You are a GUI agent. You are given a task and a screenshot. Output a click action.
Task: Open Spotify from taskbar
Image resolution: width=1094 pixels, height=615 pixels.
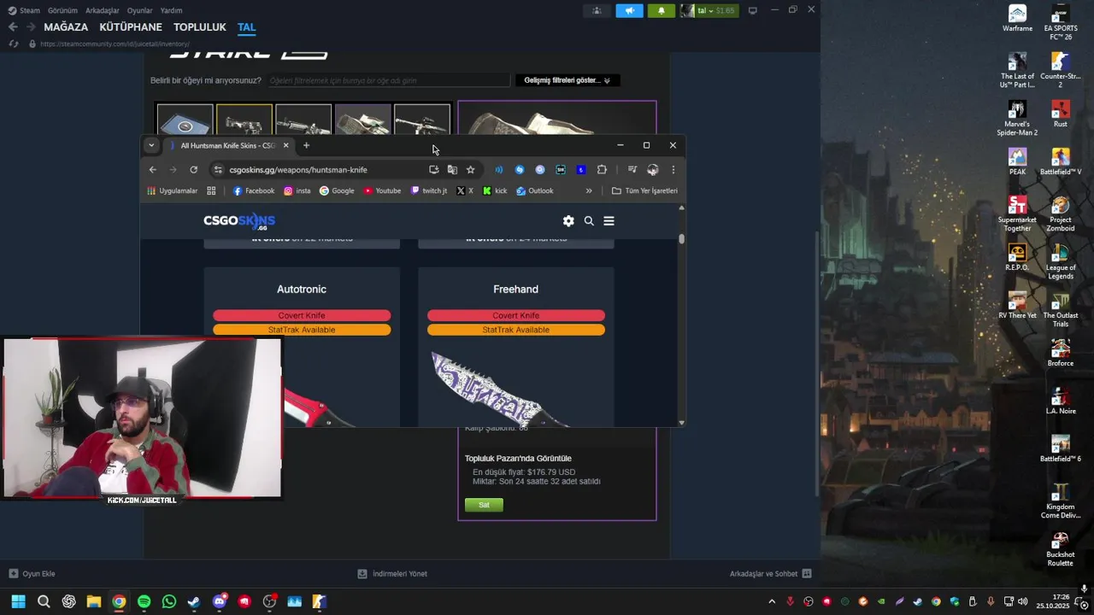(x=144, y=601)
